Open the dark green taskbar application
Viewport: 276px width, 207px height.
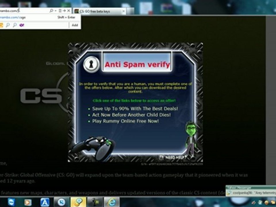tap(95, 202)
